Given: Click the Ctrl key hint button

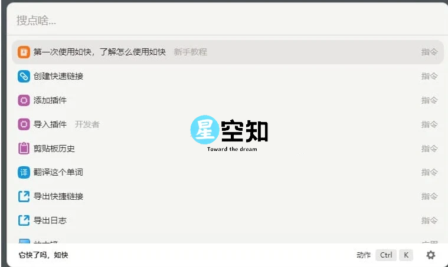Looking at the screenshot, I should click(386, 255).
